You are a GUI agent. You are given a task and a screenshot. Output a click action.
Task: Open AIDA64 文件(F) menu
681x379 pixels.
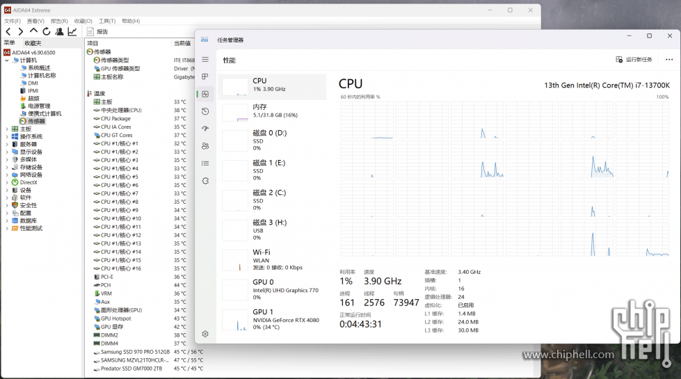12,21
